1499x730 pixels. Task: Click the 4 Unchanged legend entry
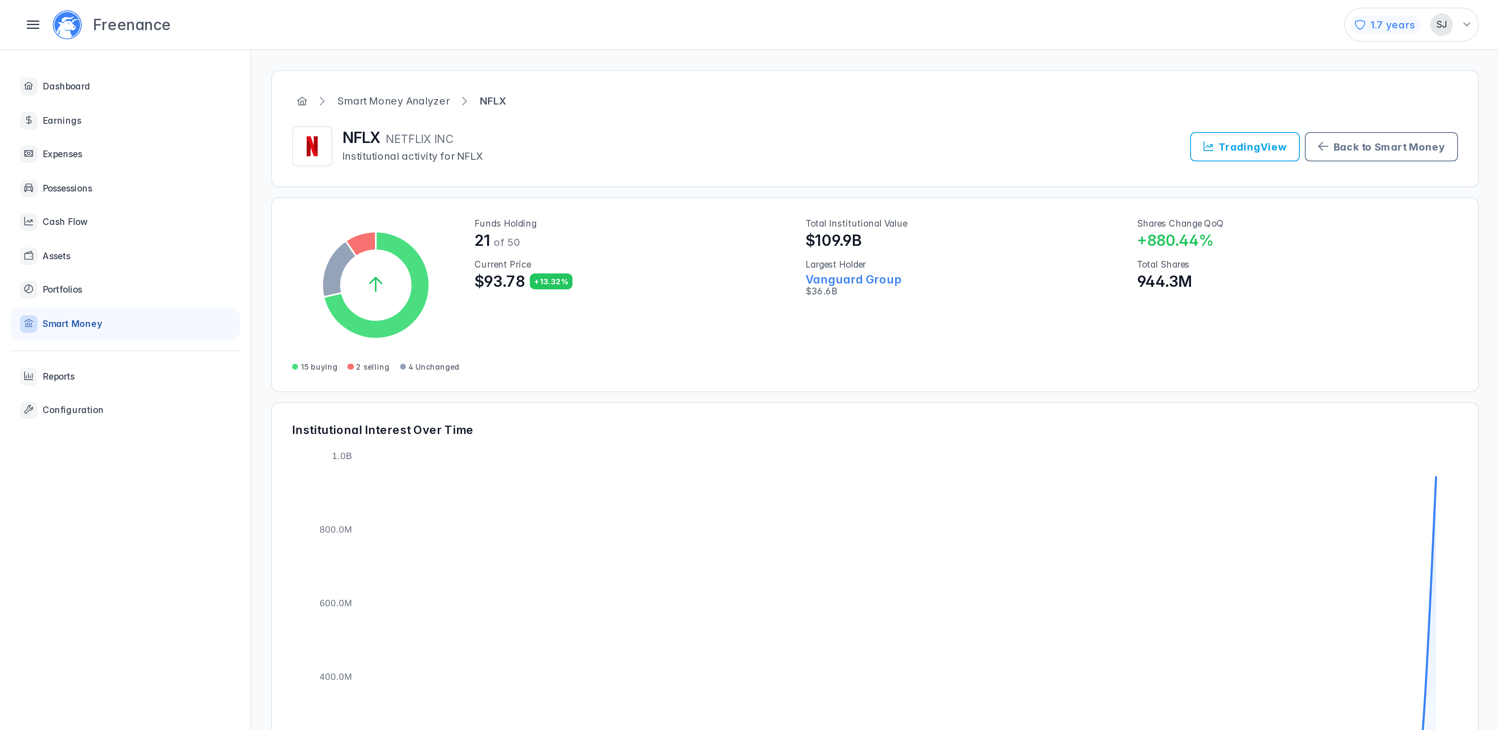(x=429, y=367)
